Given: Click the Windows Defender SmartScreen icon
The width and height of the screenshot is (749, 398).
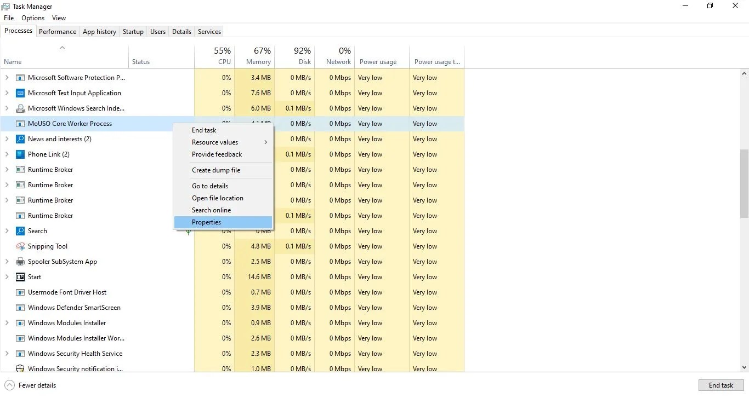Looking at the screenshot, I should [20, 308].
